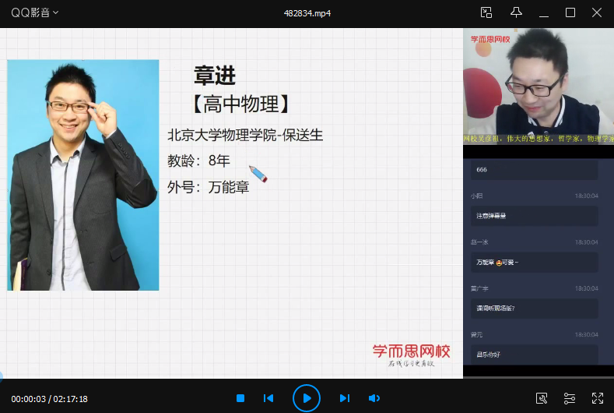614x413 pixels.
Task: Click the thin playback progress bar
Action: click(x=311, y=379)
